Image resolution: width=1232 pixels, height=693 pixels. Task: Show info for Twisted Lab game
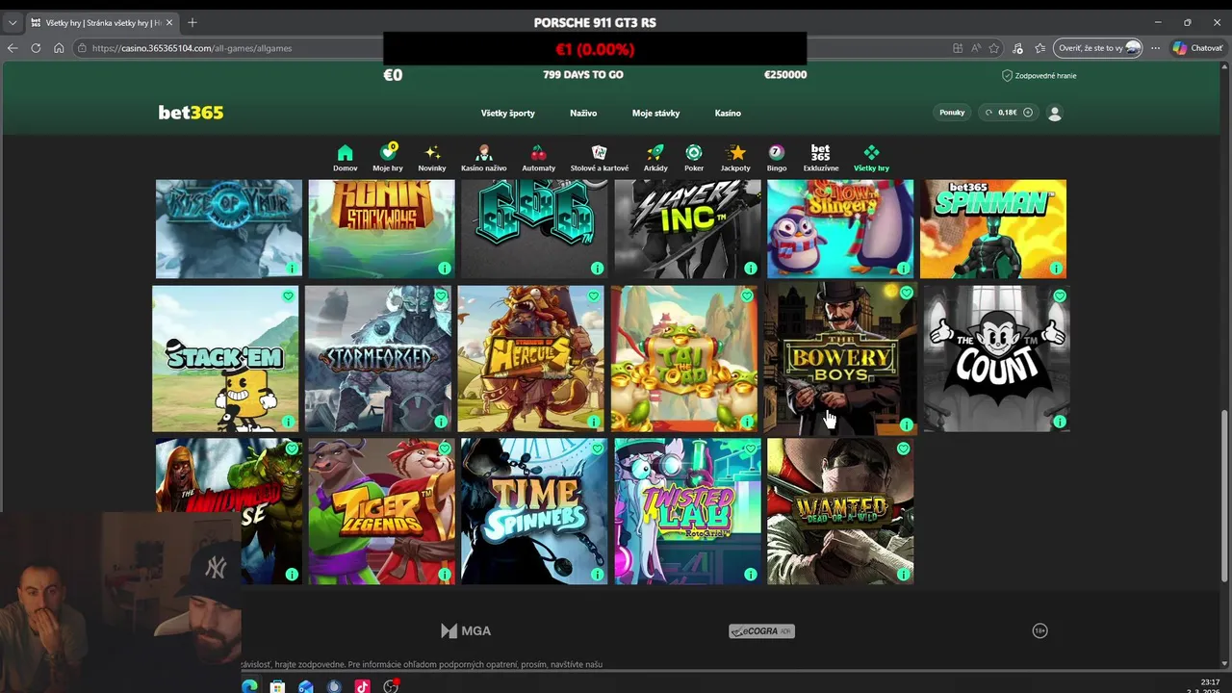point(750,575)
